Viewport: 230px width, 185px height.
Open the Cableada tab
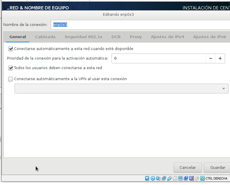pos(45,37)
